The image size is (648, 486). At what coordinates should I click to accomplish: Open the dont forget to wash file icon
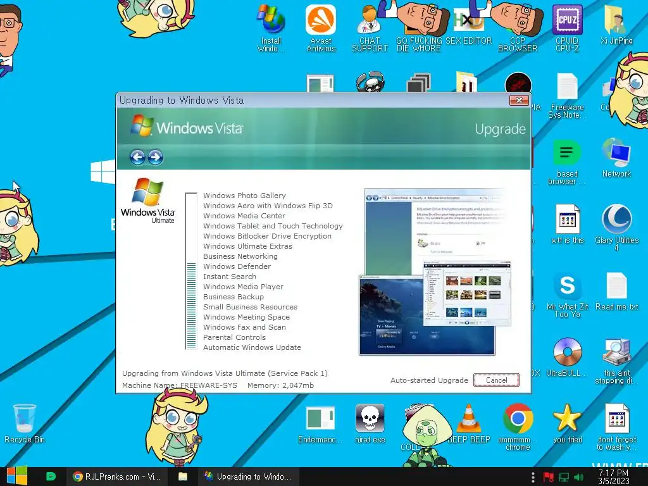tap(616, 427)
